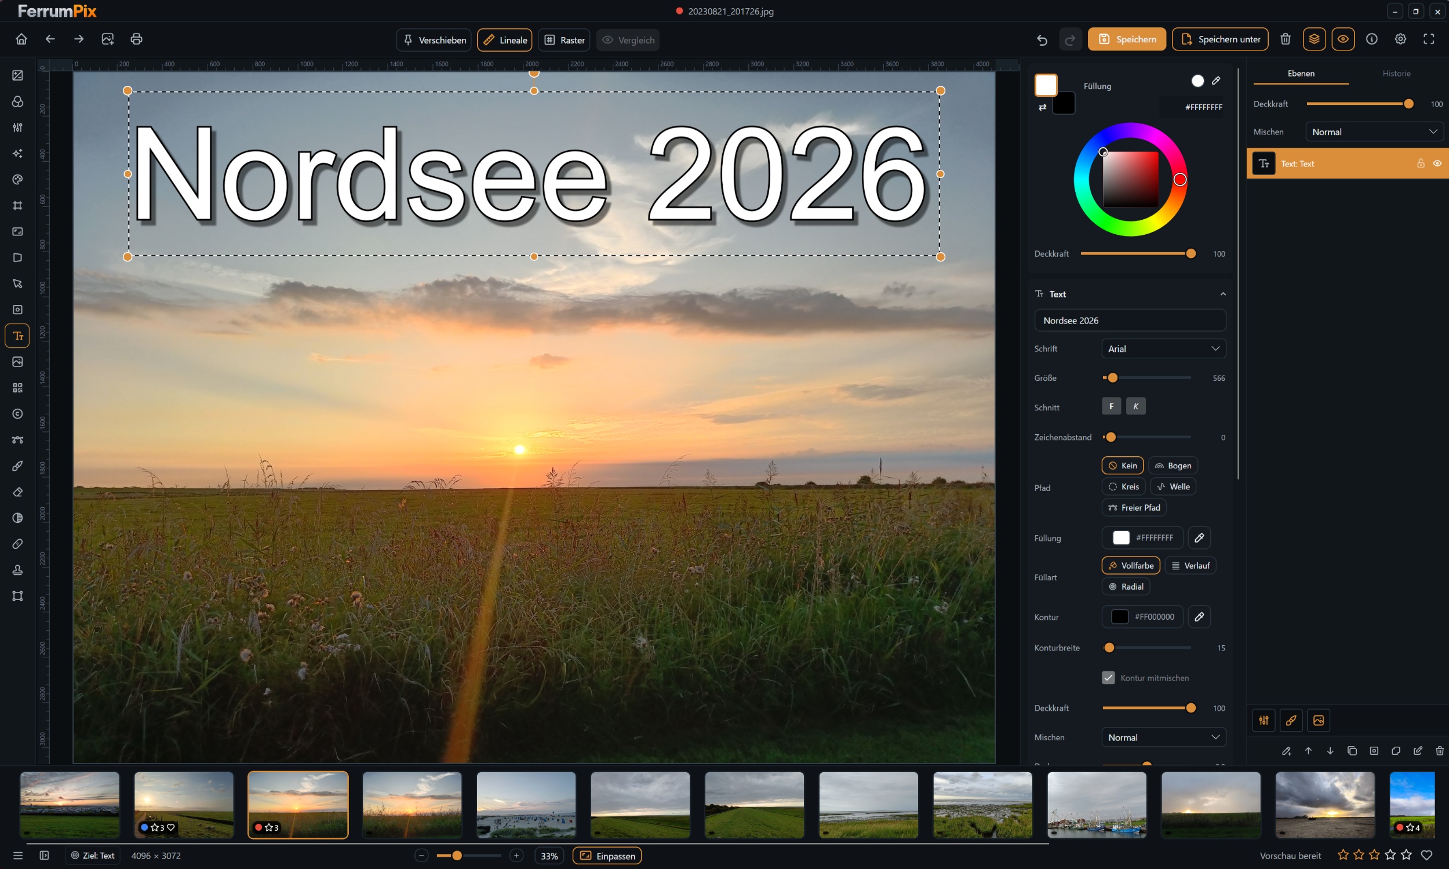Click the Einpassen button
The image size is (1449, 869).
[607, 856]
